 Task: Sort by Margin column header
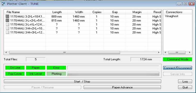137,12
